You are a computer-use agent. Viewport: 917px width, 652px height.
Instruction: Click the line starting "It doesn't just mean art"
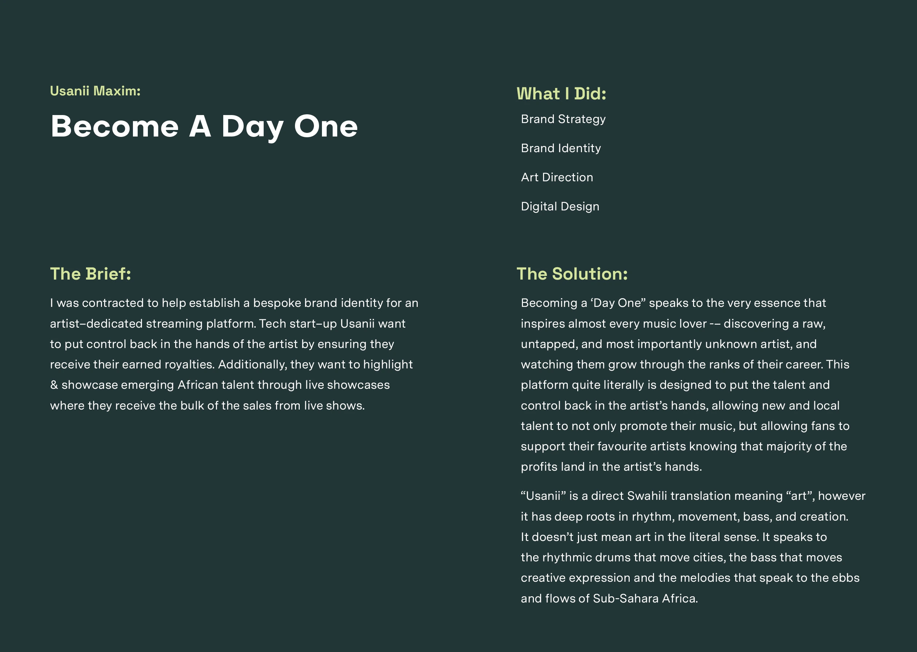[x=674, y=537]
